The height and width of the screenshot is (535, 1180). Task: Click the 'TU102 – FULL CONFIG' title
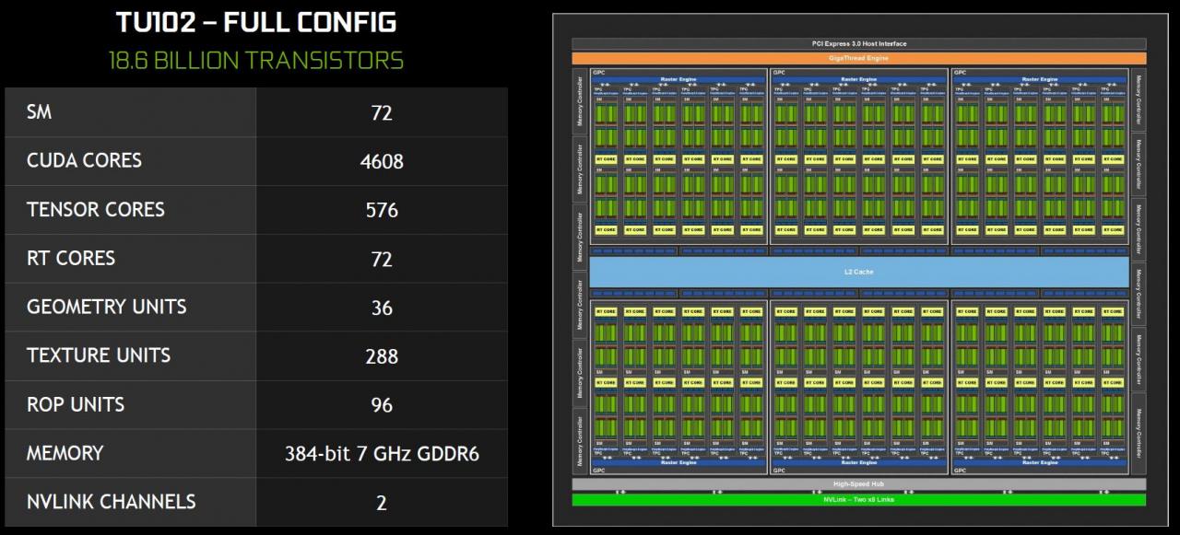click(x=256, y=21)
